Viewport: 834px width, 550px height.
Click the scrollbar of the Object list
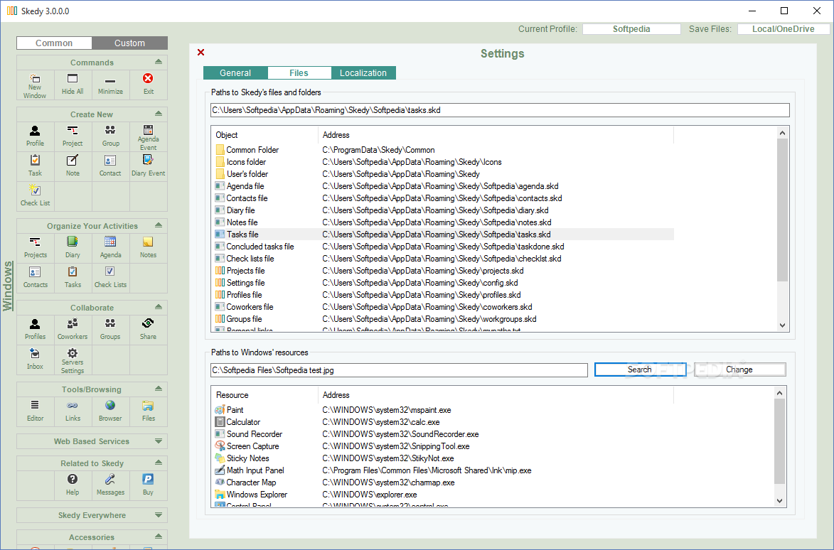(x=782, y=210)
